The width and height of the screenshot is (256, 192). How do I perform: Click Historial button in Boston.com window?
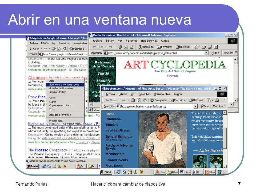coord(195,100)
